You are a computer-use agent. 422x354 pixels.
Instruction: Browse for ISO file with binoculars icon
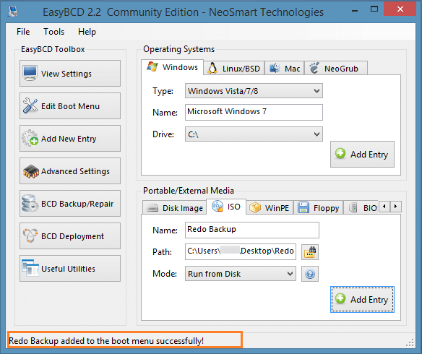click(x=310, y=252)
